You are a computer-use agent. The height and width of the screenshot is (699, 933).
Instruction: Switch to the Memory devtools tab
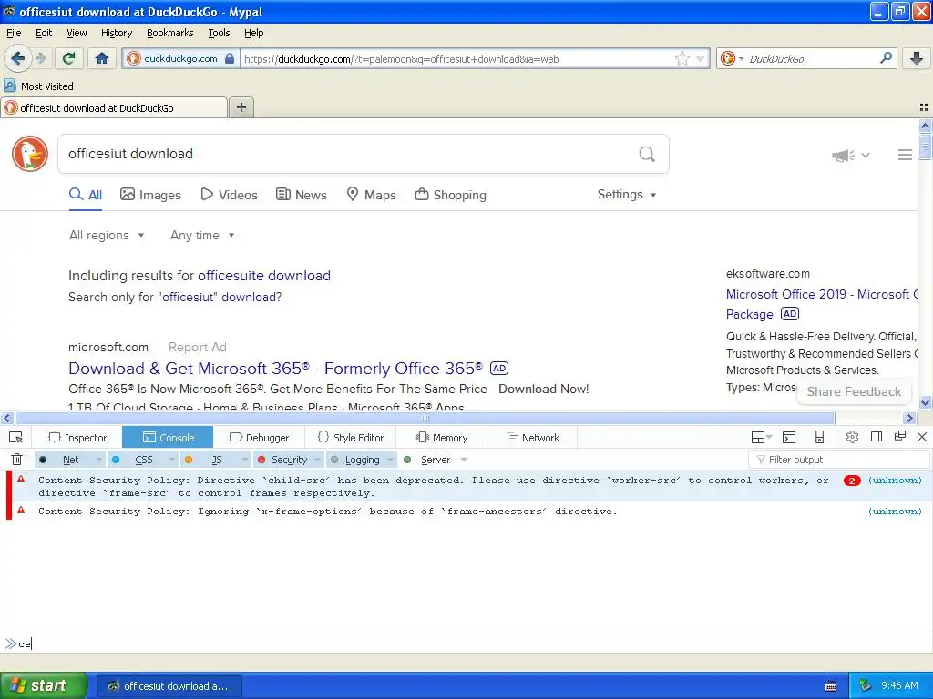tap(442, 438)
